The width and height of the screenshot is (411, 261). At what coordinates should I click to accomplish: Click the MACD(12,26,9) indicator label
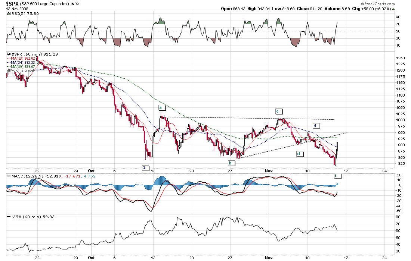tap(28, 176)
